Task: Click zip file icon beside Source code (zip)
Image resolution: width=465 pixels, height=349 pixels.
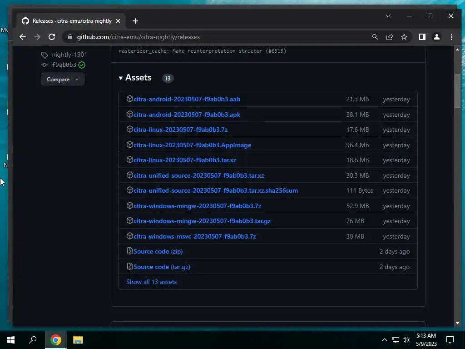Action: 129,251
